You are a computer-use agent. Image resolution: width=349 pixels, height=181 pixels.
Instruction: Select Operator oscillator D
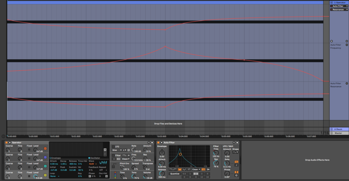coord(45,148)
